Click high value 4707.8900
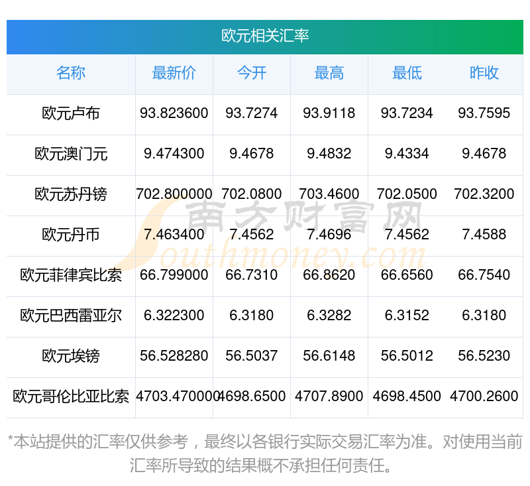Viewport: 530px width, 486px height. pyautogui.click(x=329, y=396)
